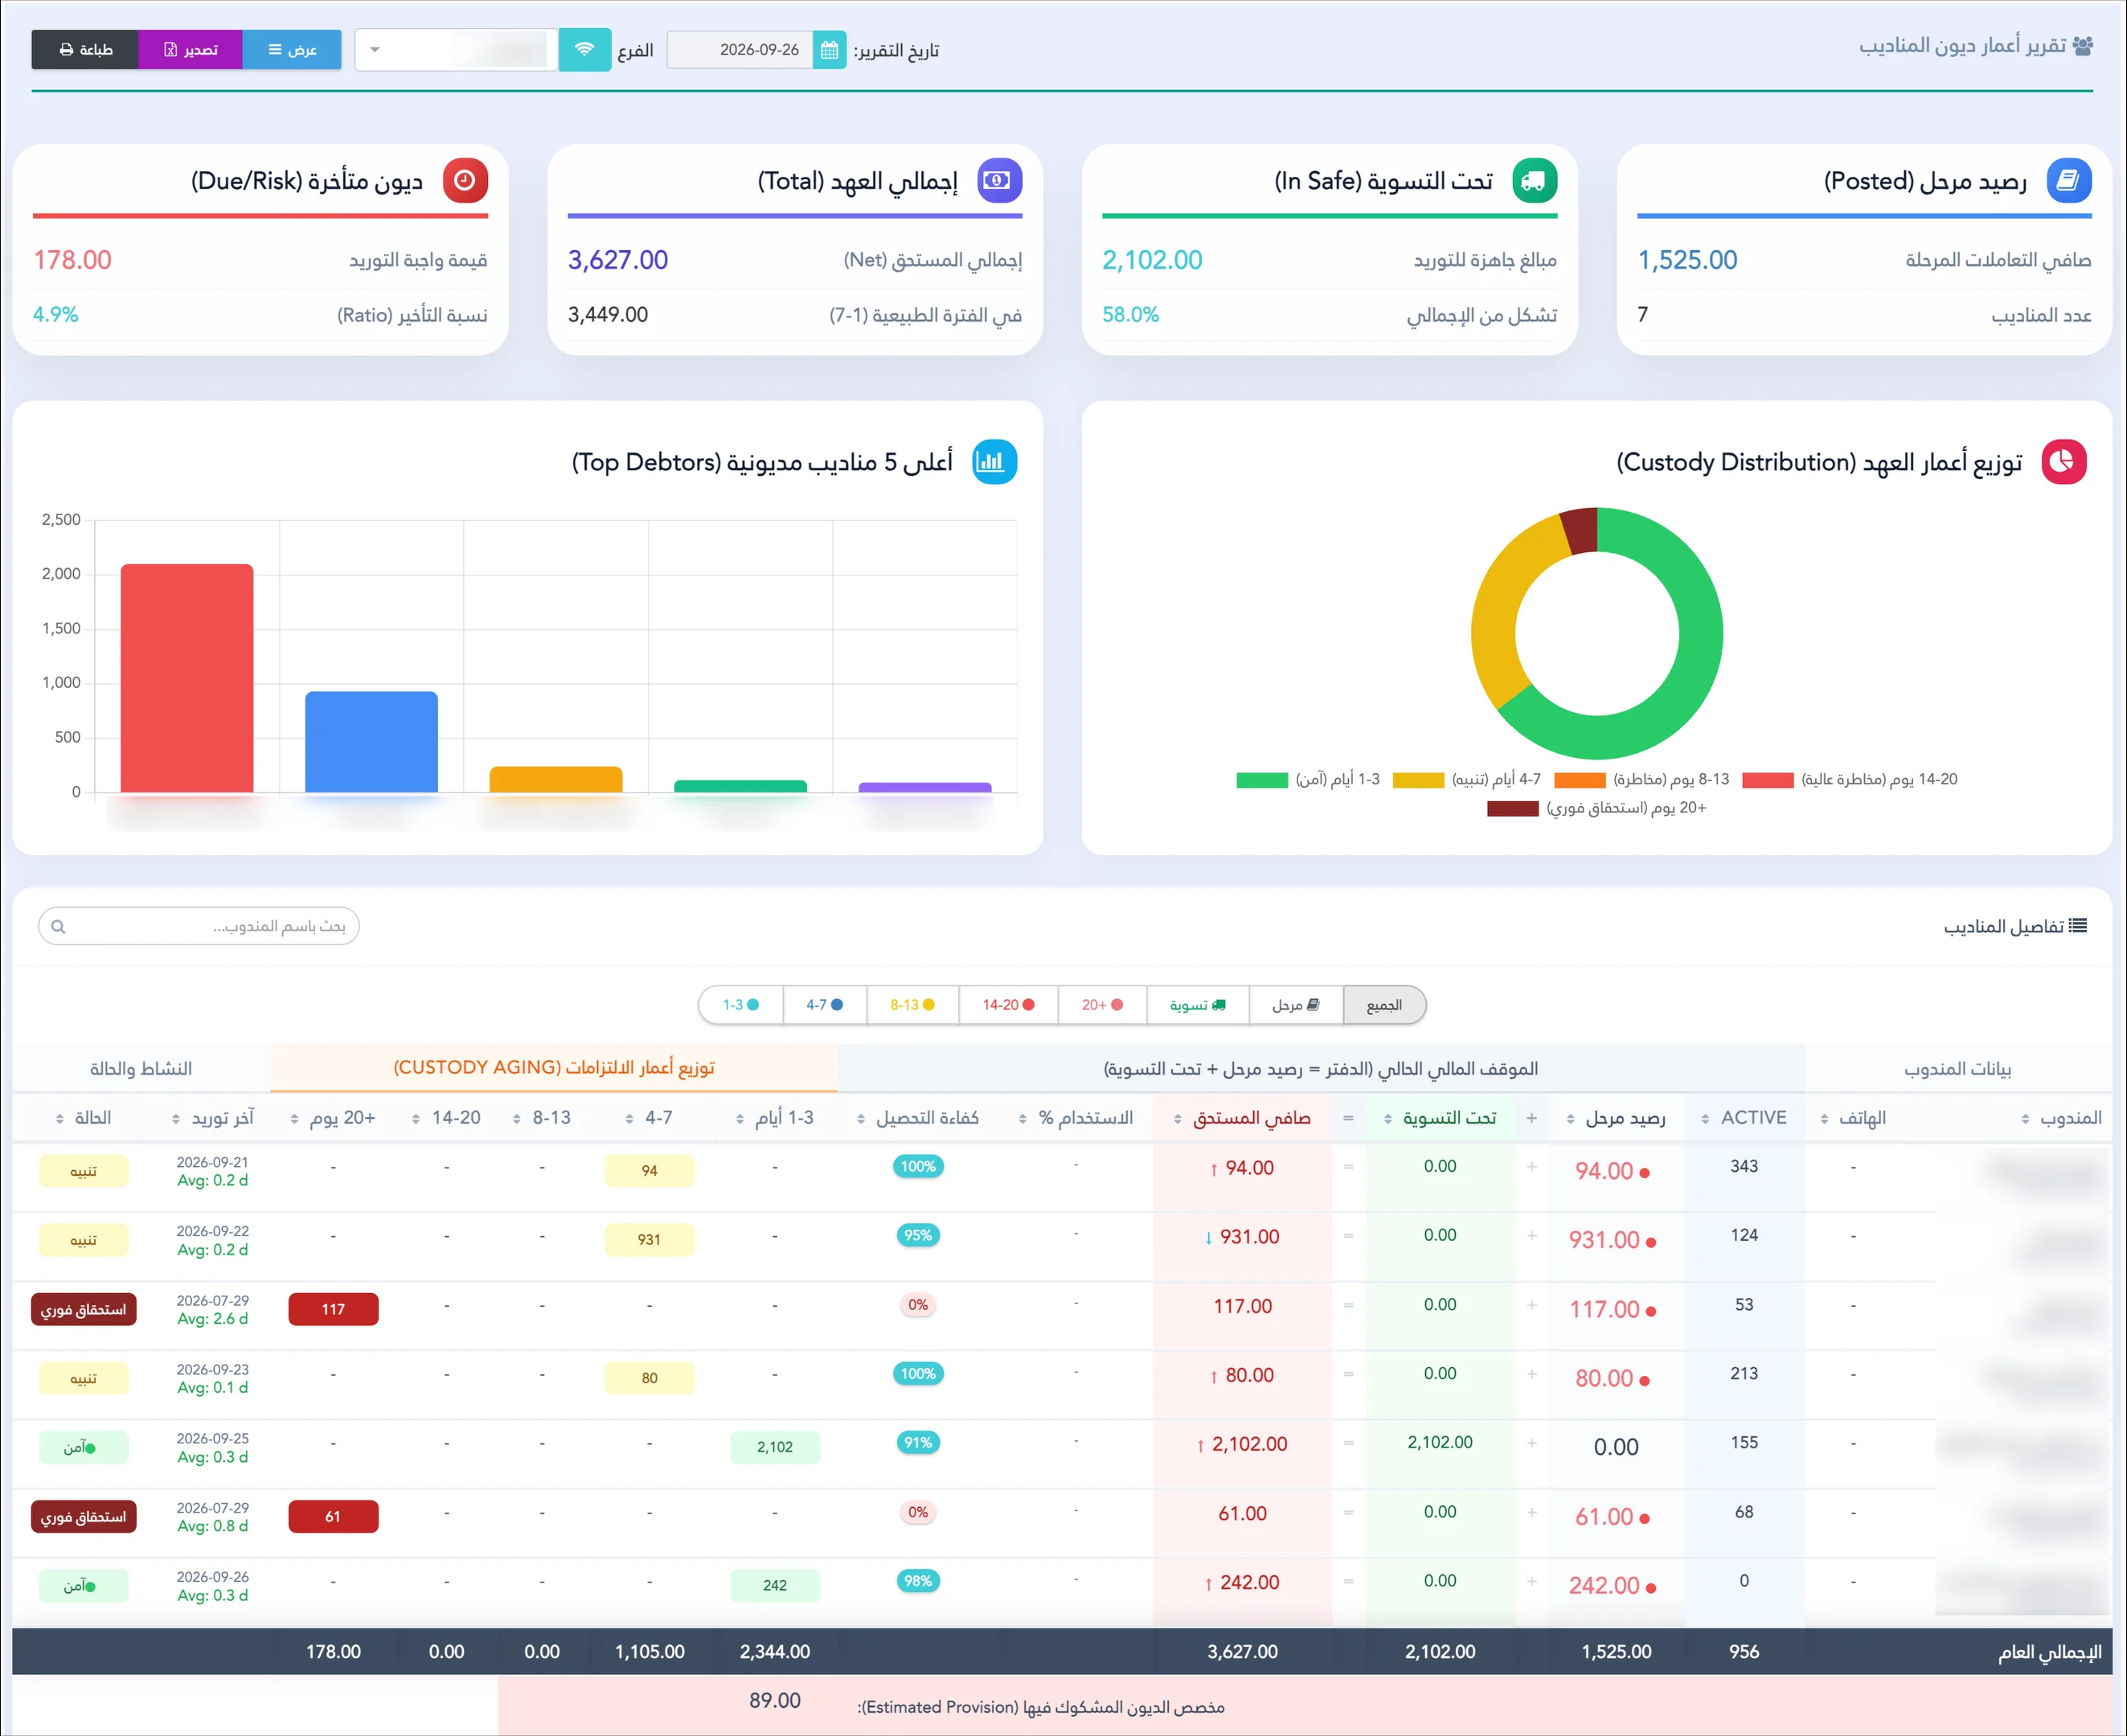Click the green truck icon on In Safe card
The image size is (2127, 1736).
1534,181
